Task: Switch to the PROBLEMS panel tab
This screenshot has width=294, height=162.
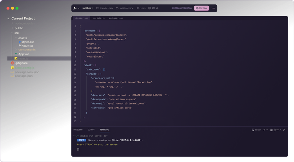Action: point(78,130)
